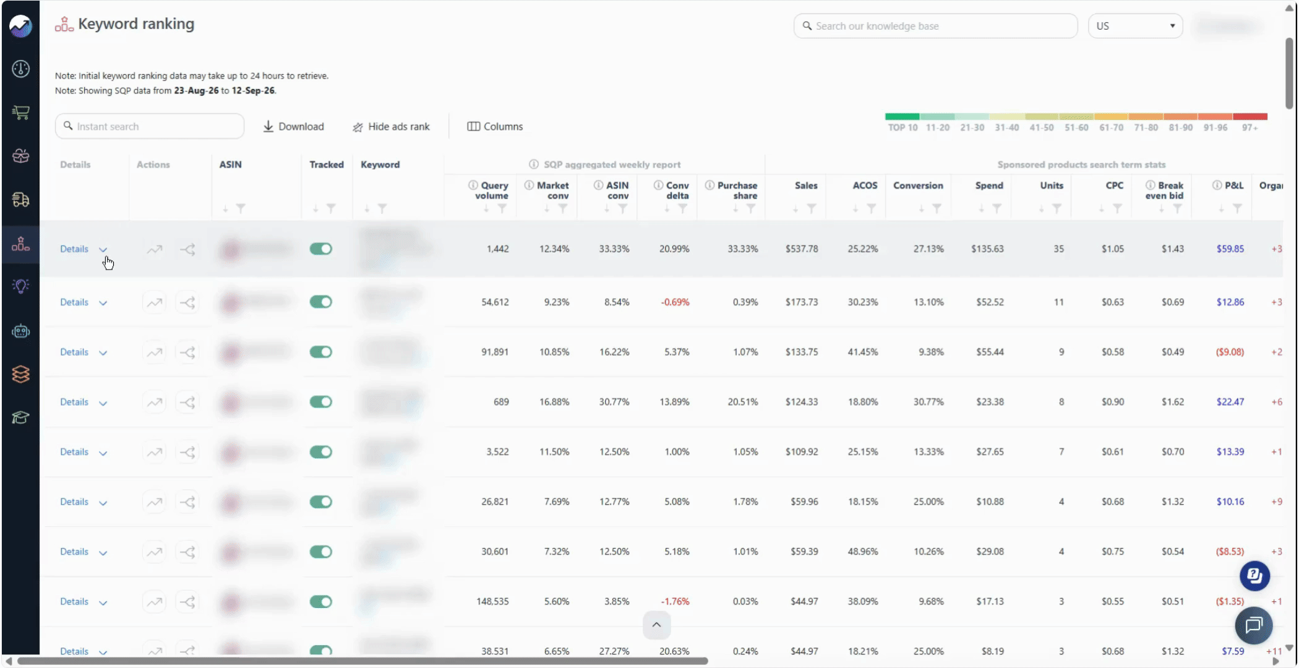Click the knowledge base search box
The image size is (1299, 668).
tap(935, 26)
